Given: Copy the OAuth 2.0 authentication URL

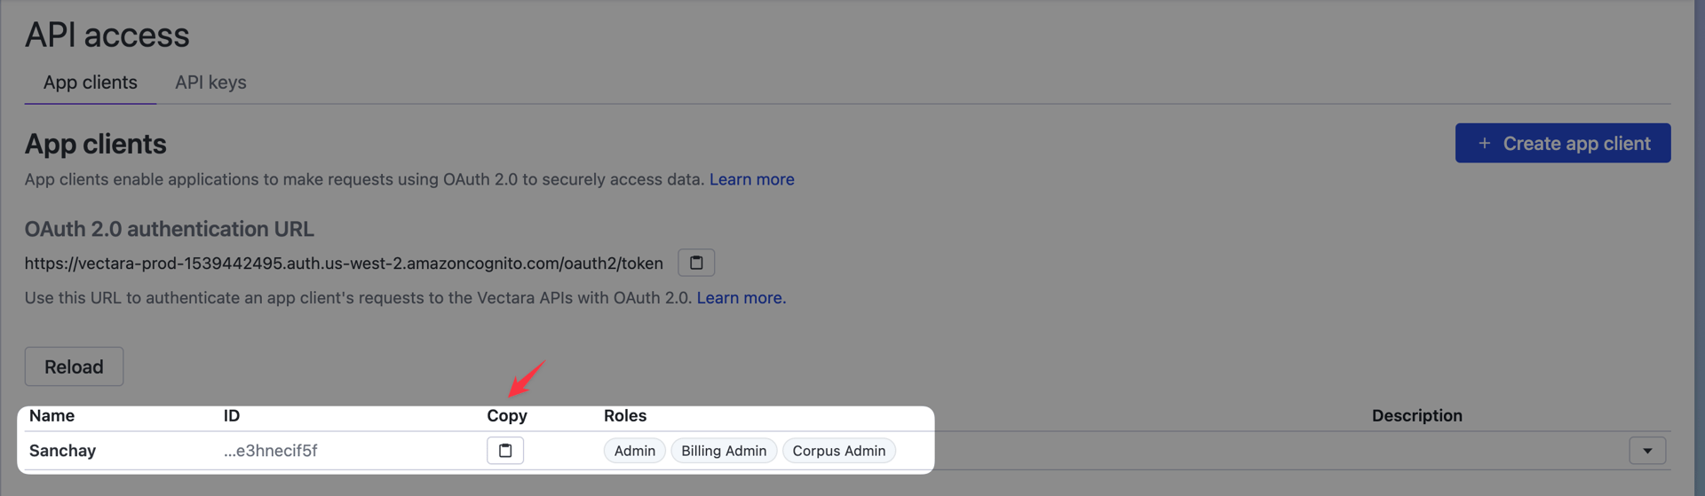Looking at the screenshot, I should [696, 263].
